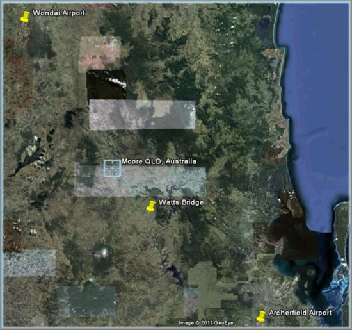
Task: Click the dark green rectangular tile at the bottom-left
Action: point(86,302)
